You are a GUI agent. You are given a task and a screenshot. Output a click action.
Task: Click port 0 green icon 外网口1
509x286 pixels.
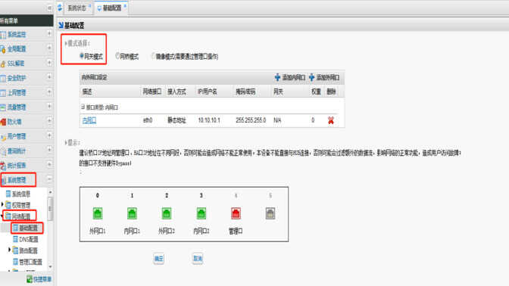pyautogui.click(x=98, y=213)
